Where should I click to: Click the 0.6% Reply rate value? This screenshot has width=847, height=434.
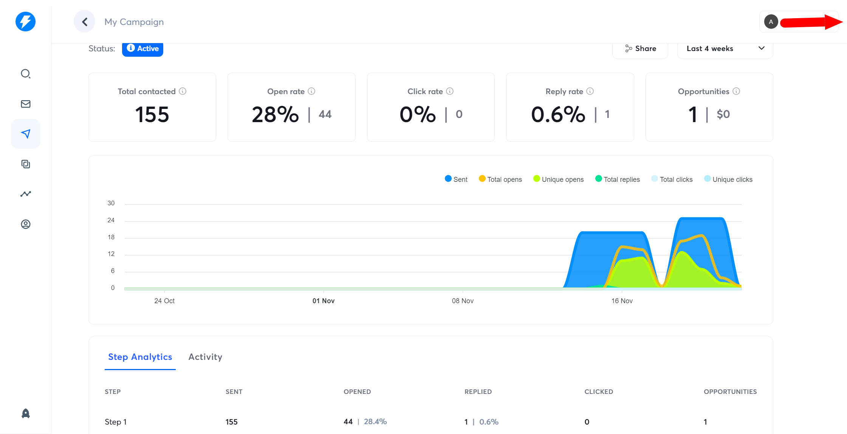click(x=558, y=115)
